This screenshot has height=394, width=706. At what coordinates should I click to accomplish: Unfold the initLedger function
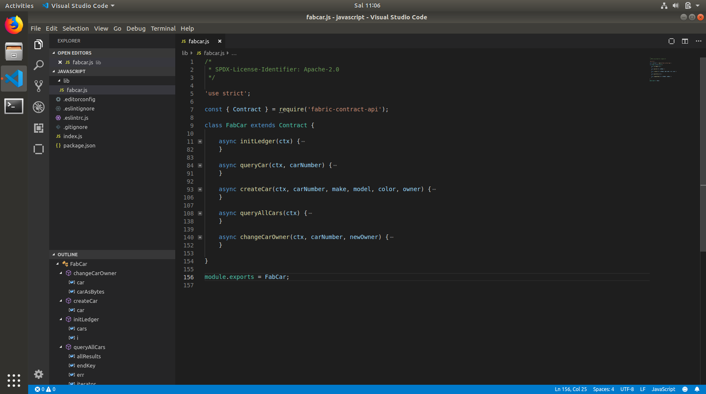200,142
